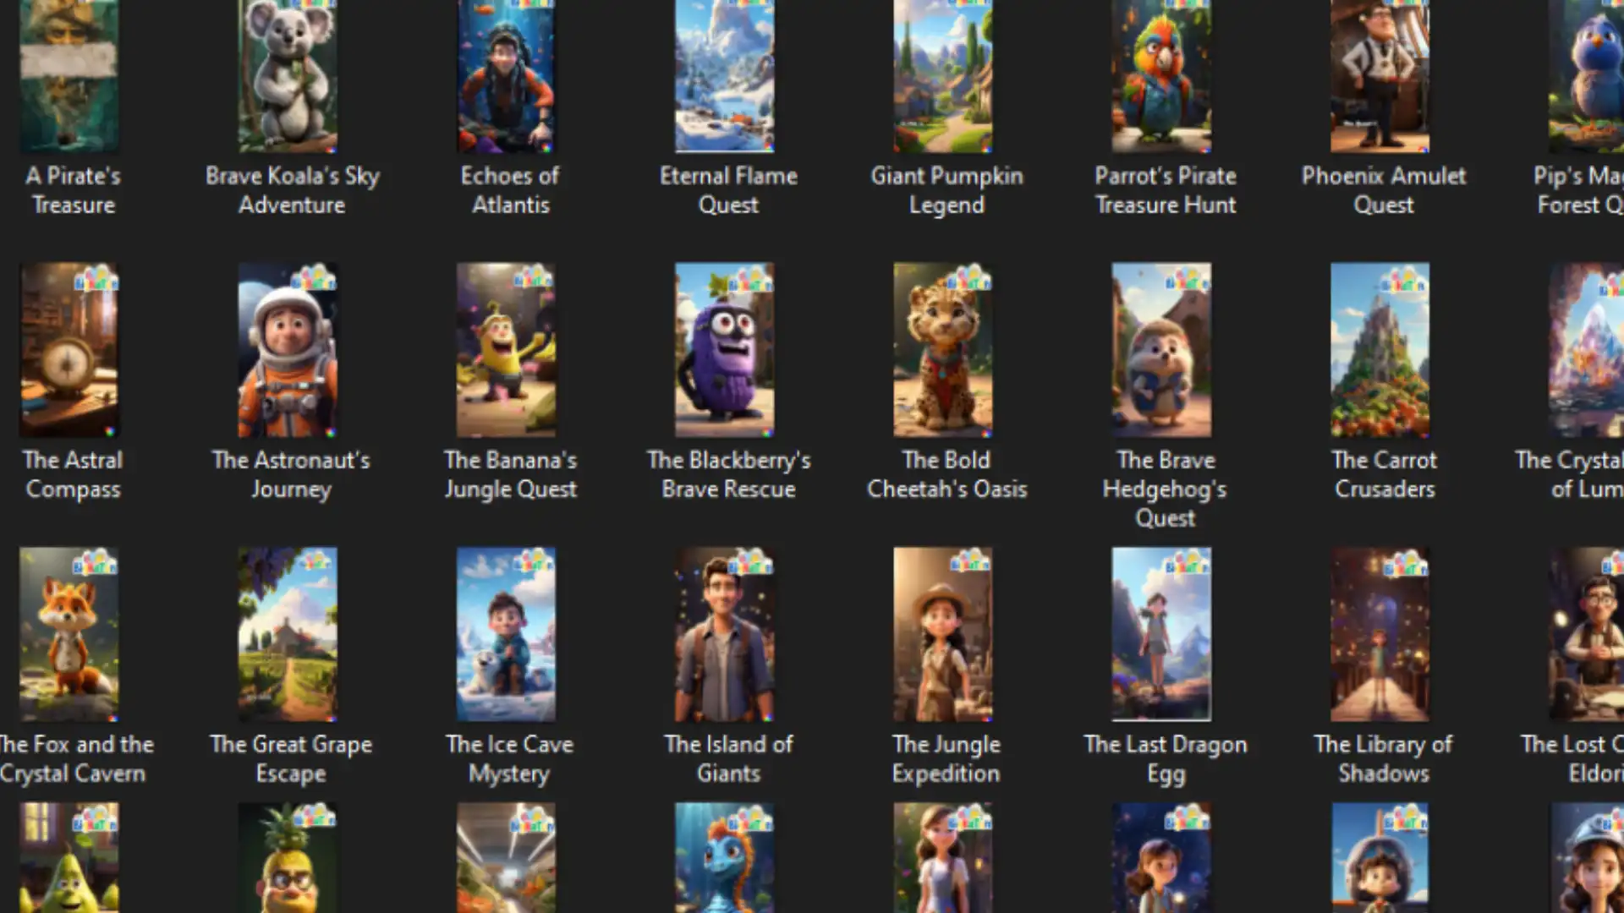Select Echoes of Atlantis cover image
This screenshot has width=1624, height=913.
pyautogui.click(x=506, y=76)
